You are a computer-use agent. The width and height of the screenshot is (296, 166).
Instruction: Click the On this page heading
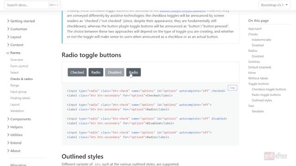(259, 21)
